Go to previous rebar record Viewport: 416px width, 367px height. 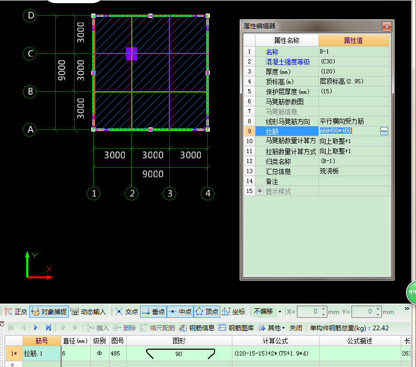point(24,328)
